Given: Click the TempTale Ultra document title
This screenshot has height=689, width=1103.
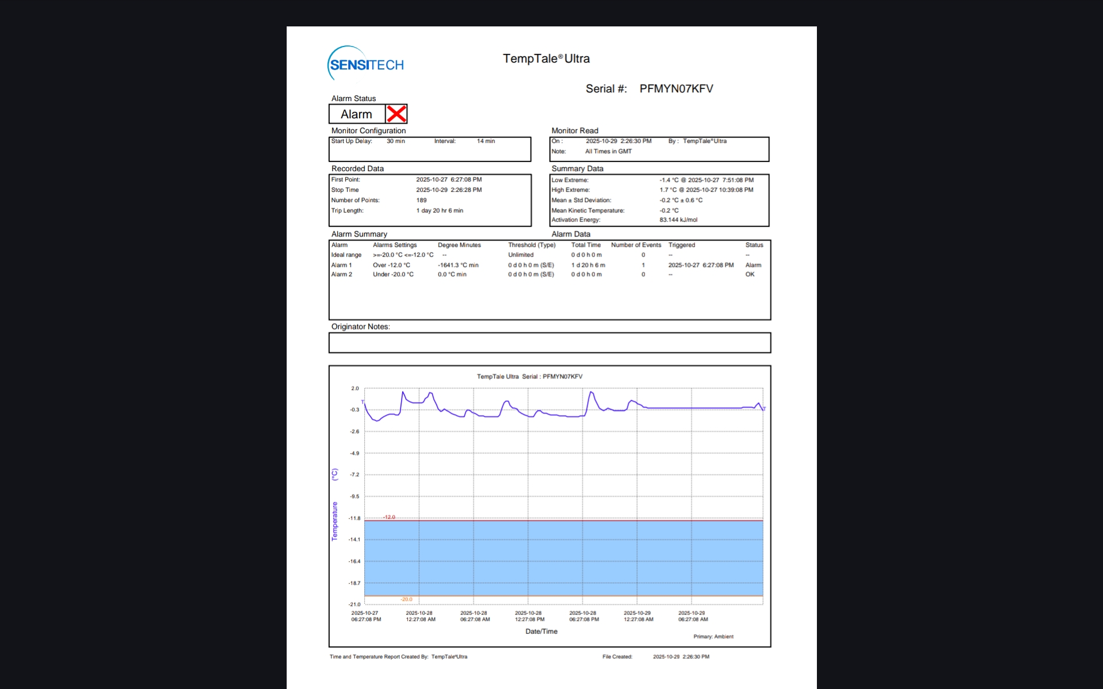Looking at the screenshot, I should click(546, 59).
